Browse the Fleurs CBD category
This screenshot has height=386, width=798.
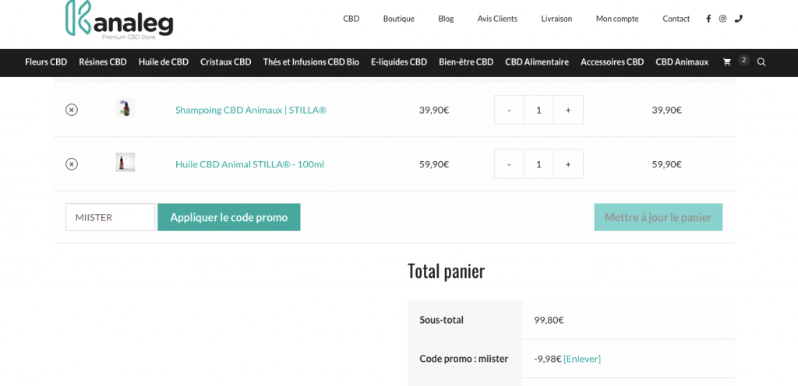tap(46, 62)
